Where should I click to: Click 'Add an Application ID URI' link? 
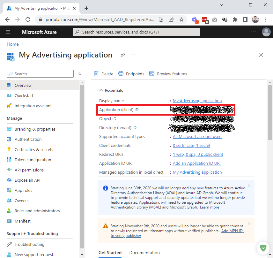click(x=196, y=163)
